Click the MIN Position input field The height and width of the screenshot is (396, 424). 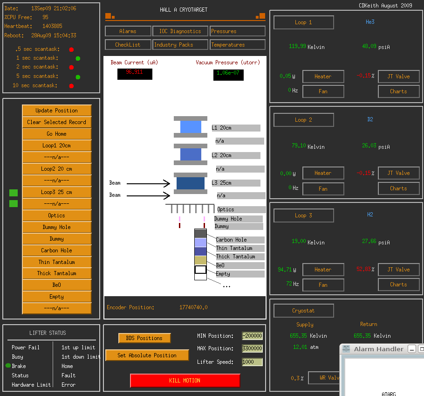pyautogui.click(x=252, y=336)
